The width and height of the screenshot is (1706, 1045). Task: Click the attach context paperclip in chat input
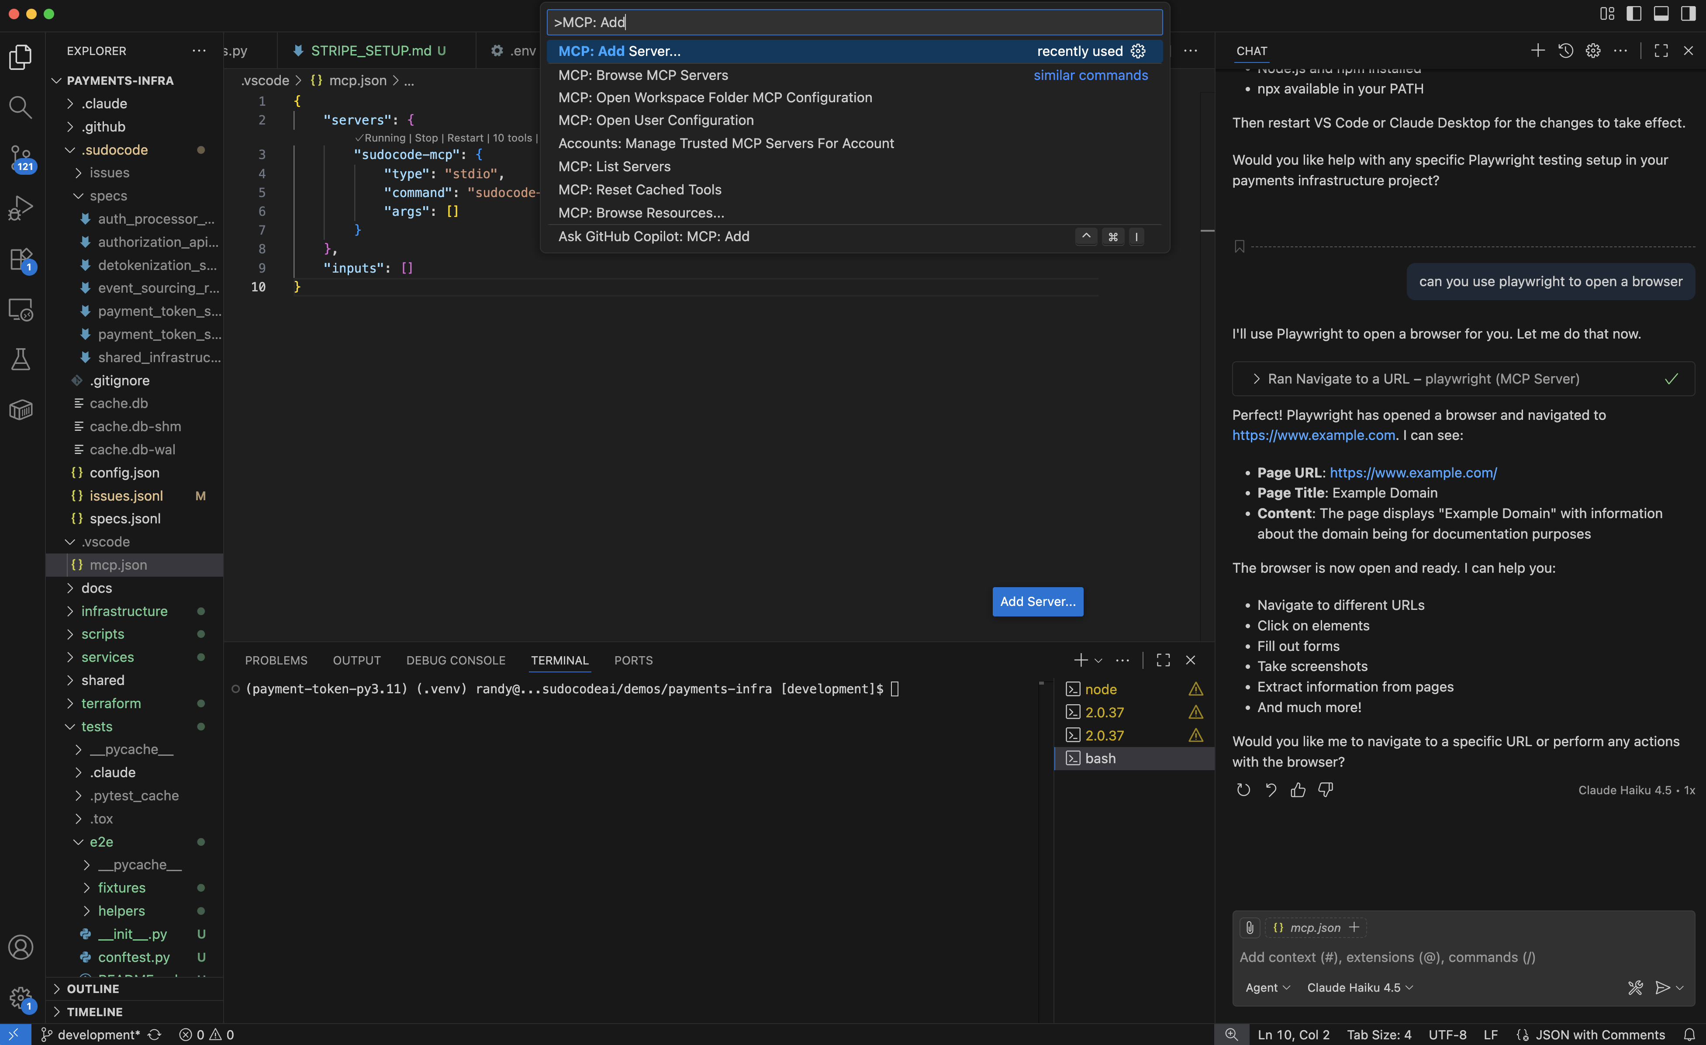1249,927
